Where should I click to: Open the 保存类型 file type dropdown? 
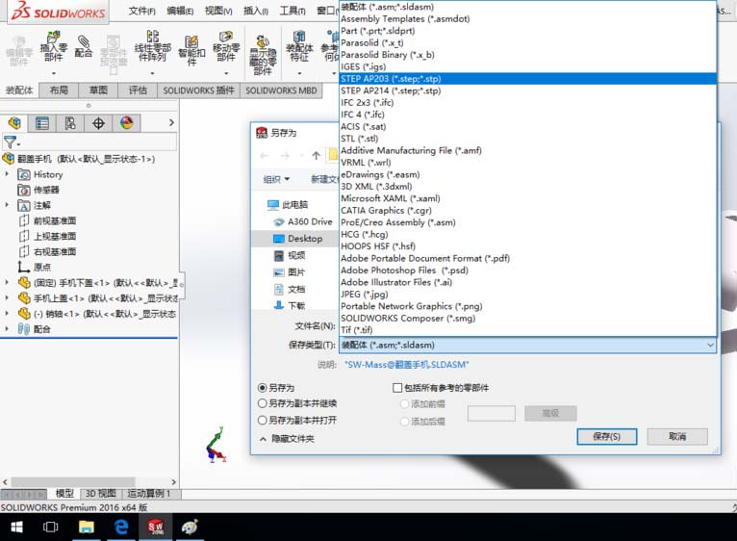(527, 346)
